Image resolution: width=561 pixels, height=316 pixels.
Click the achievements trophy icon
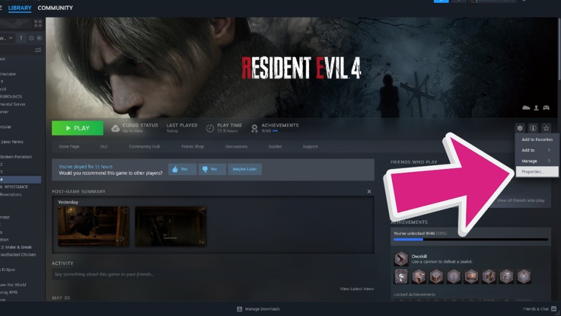click(x=254, y=128)
